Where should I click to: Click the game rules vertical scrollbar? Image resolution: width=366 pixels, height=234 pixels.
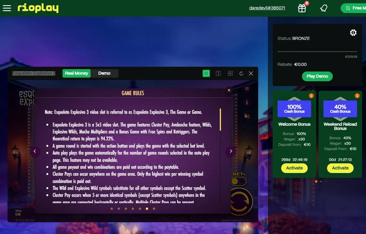220,120
